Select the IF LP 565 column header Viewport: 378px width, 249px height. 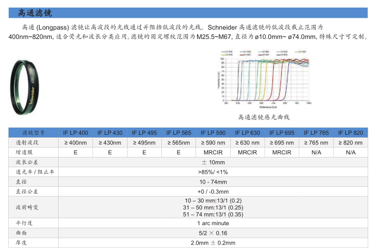click(178, 133)
